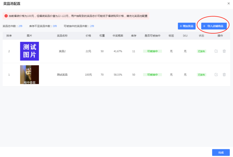
Task: Click the red warning icon in the alert banner
Action: coord(6,16)
